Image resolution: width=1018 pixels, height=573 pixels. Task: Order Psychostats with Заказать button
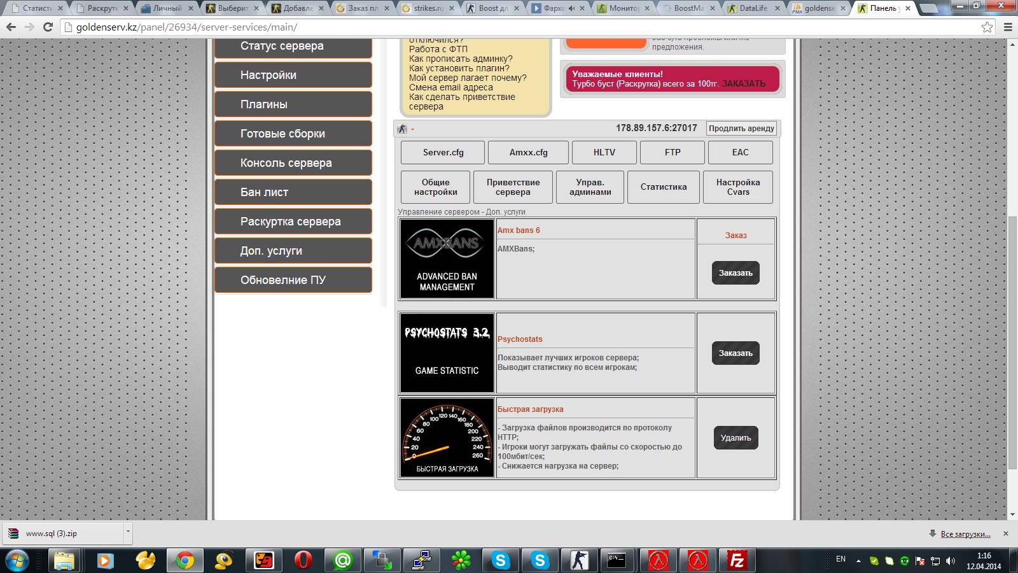736,353
